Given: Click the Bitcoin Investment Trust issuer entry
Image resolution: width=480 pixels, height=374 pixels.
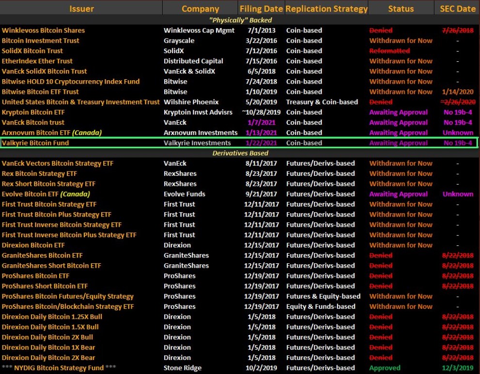Looking at the screenshot, I should (x=40, y=41).
